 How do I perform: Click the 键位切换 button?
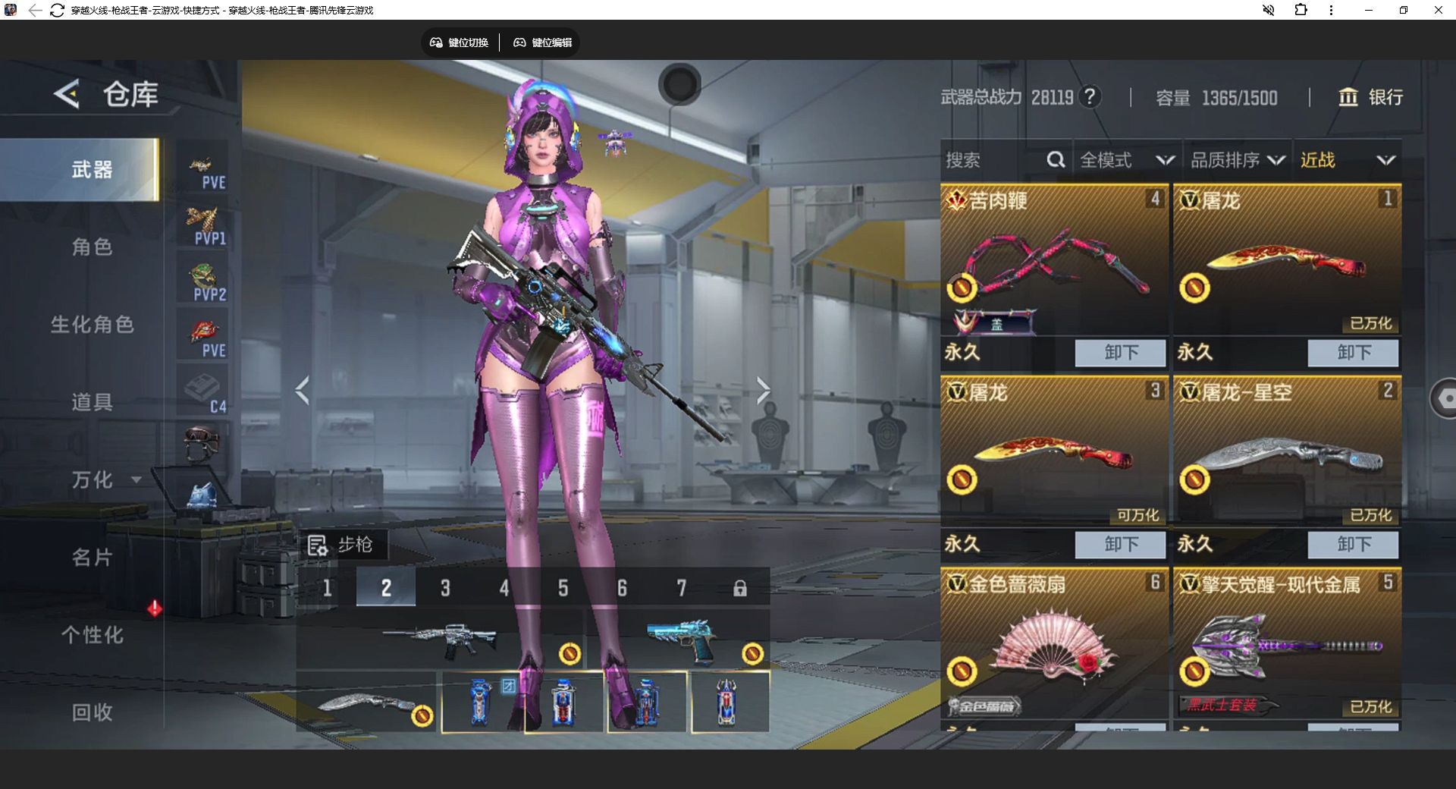pyautogui.click(x=460, y=42)
